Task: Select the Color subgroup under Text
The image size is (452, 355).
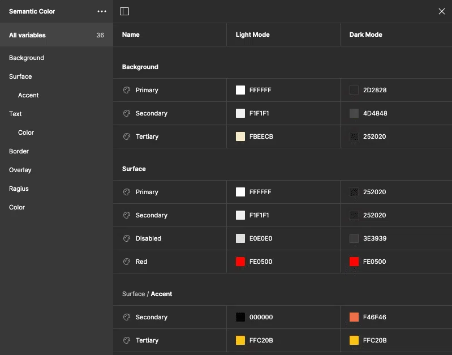Action: (x=26, y=132)
